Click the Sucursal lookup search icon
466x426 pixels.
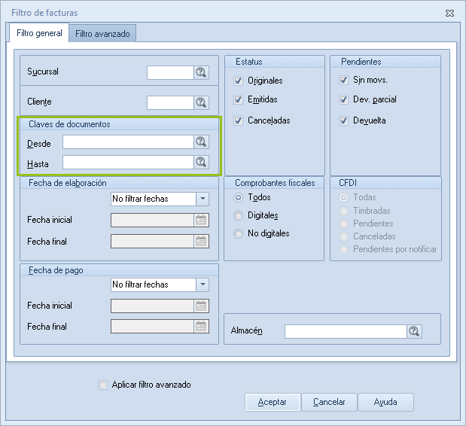[x=201, y=72]
